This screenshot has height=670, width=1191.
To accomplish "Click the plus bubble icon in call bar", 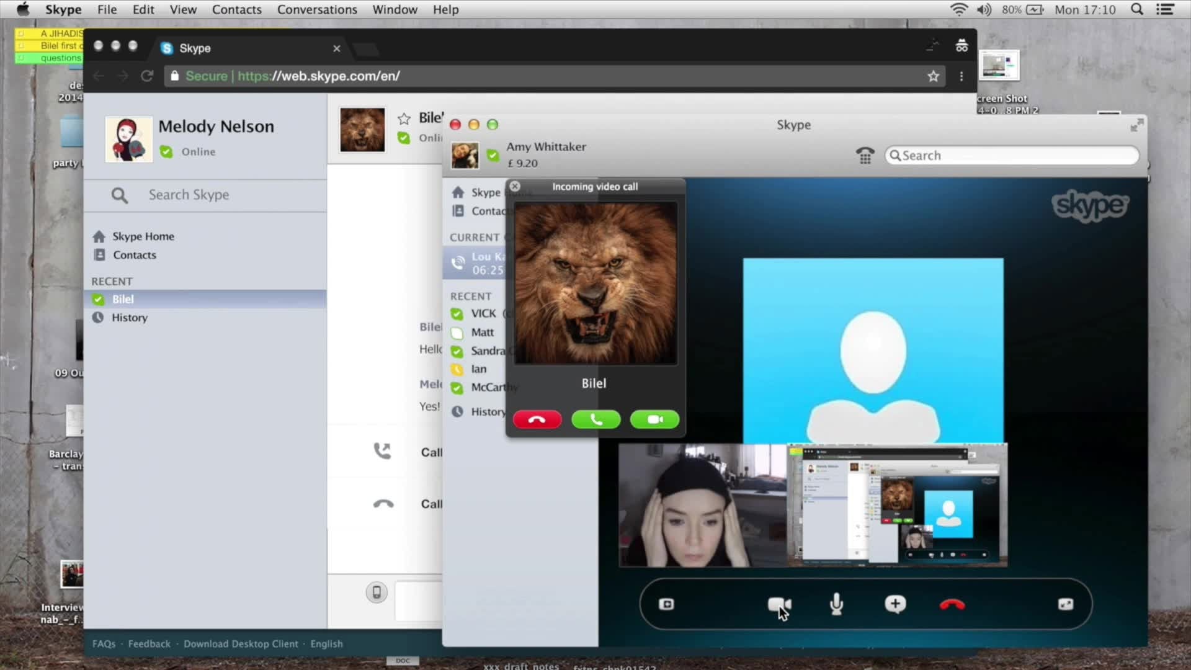I will click(894, 604).
